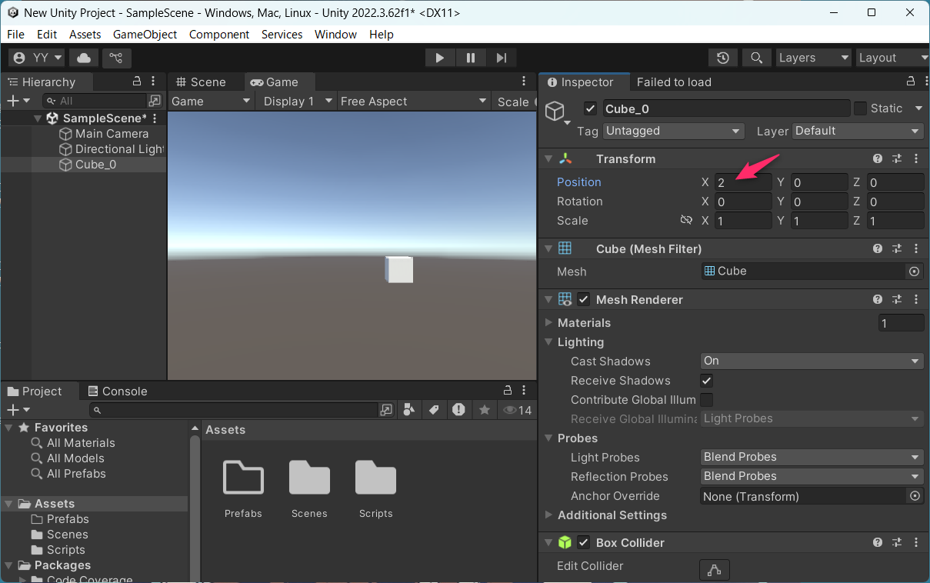Click the global search magnifier icon
Image resolution: width=930 pixels, height=583 pixels.
click(756, 58)
